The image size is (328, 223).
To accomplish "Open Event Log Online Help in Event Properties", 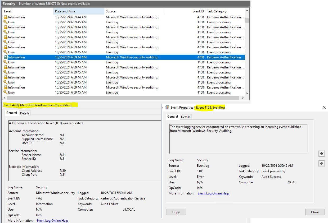I will [x=213, y=193].
